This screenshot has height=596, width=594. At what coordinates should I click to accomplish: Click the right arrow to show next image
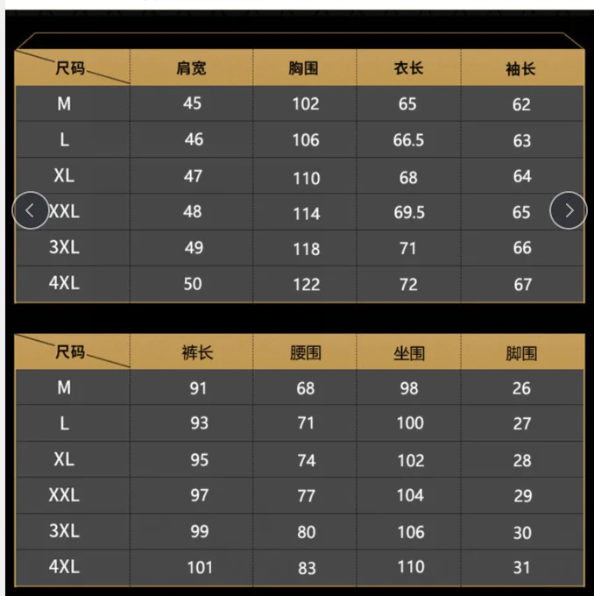pyautogui.click(x=569, y=210)
